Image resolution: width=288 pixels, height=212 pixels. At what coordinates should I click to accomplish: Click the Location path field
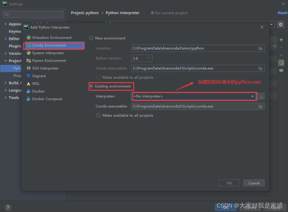(198, 48)
